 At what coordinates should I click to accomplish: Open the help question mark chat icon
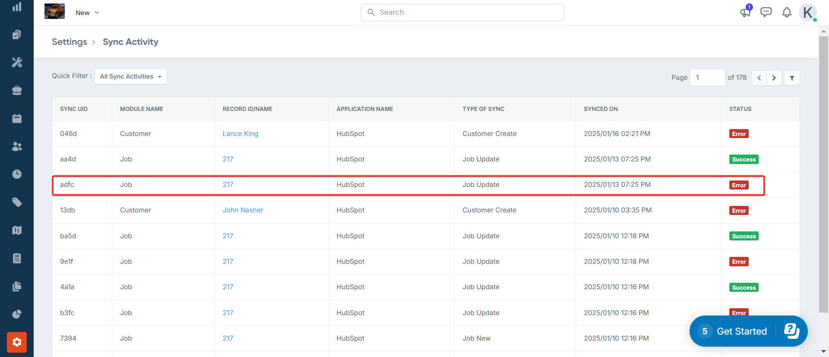click(791, 331)
